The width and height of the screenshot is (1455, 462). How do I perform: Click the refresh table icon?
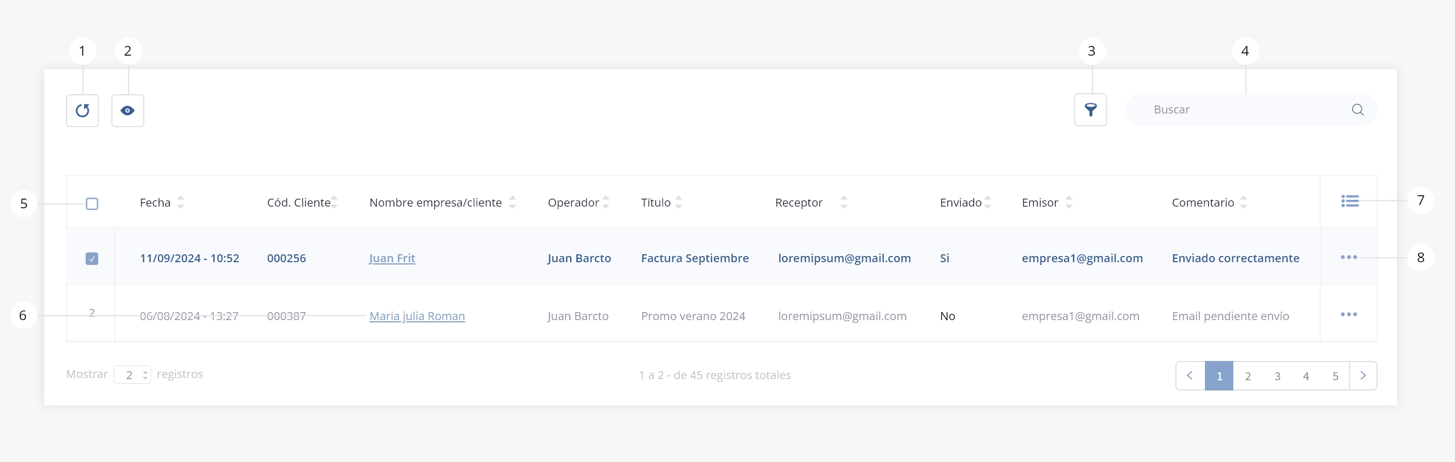(82, 111)
